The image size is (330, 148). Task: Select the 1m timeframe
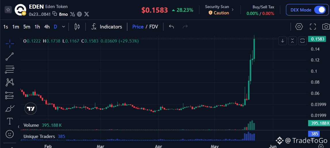click(16, 27)
